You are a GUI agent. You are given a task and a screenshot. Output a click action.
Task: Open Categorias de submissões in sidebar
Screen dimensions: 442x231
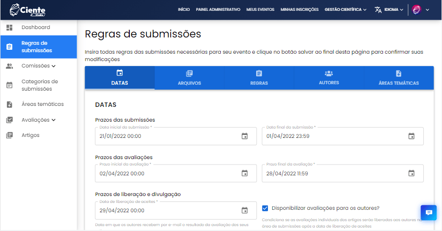click(39, 85)
